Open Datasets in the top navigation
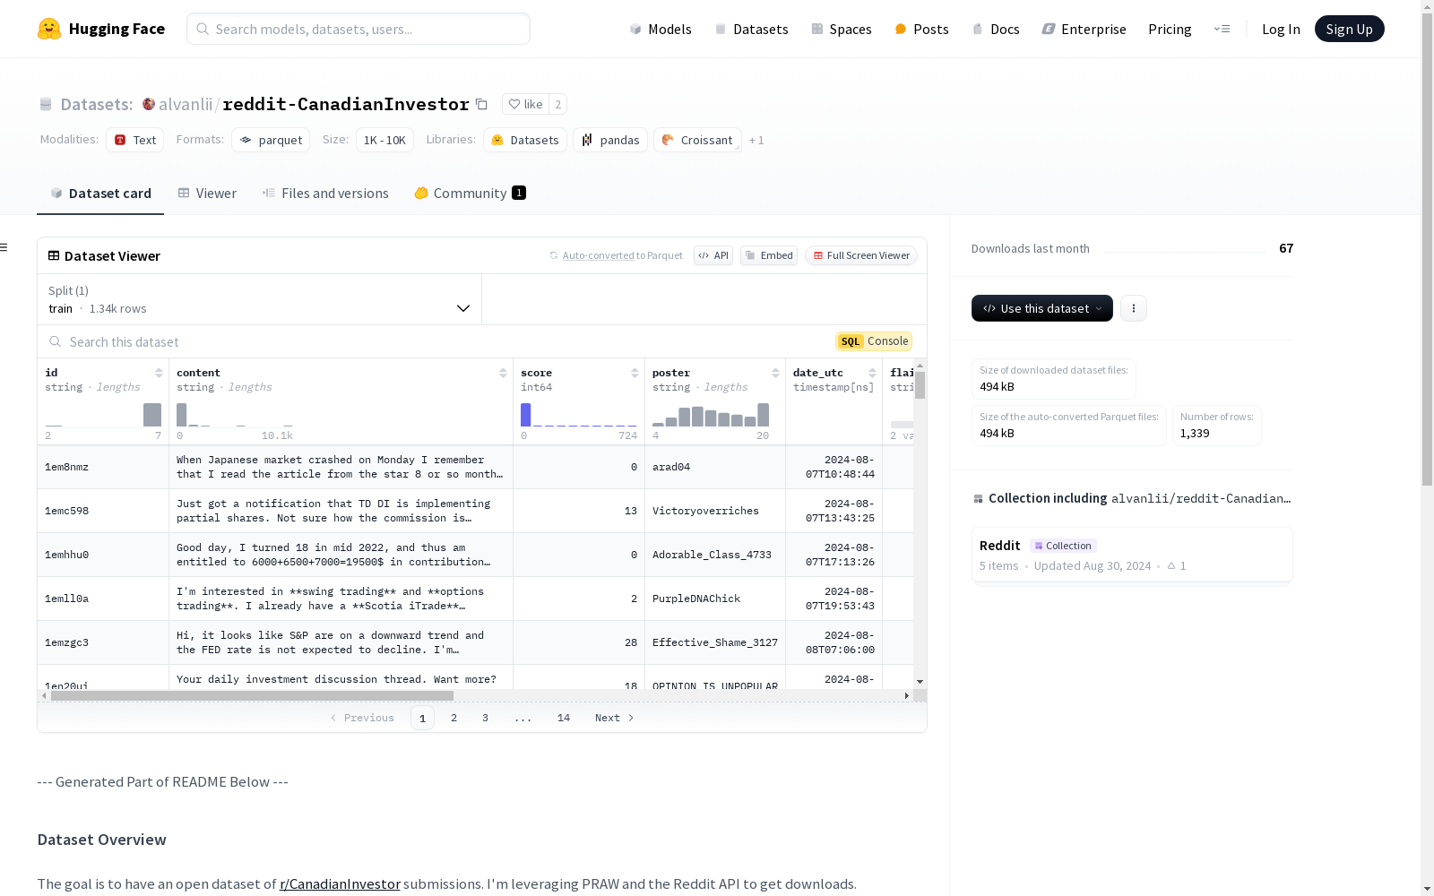The width and height of the screenshot is (1434, 896). pos(751,29)
